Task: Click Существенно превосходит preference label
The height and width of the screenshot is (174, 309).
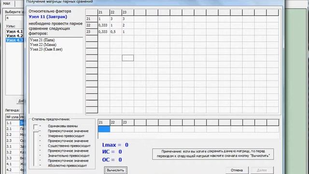Action: [x=69, y=146]
